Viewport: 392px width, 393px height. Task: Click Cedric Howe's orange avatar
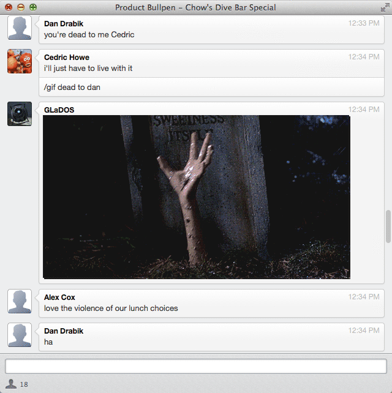click(x=20, y=61)
